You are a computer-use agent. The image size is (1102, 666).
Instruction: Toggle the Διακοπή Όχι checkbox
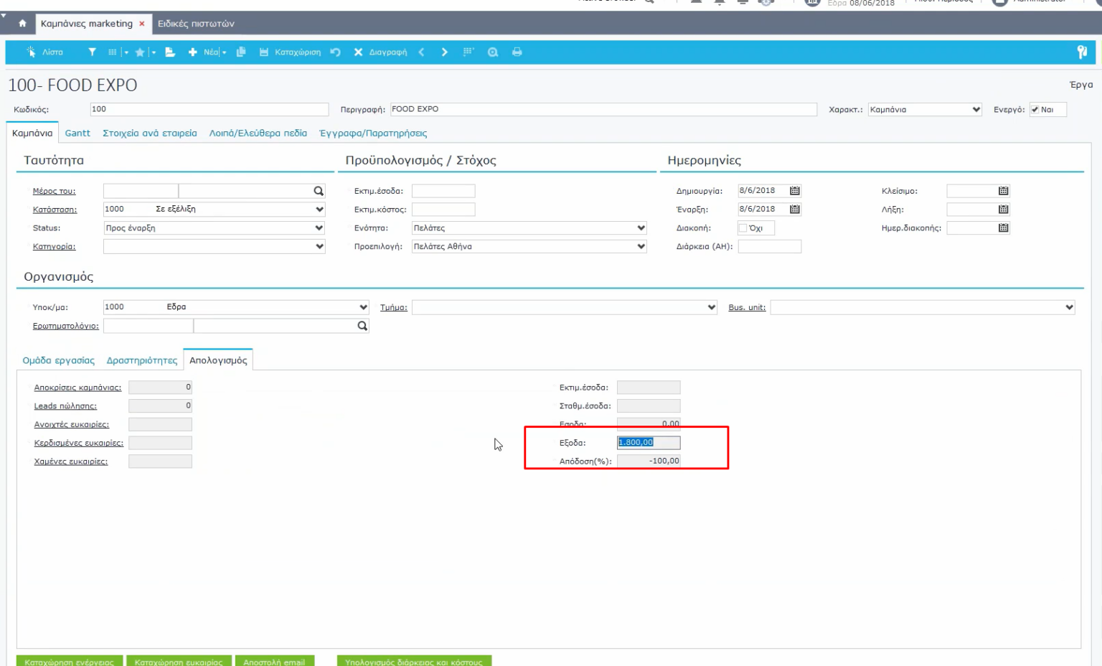coord(743,228)
